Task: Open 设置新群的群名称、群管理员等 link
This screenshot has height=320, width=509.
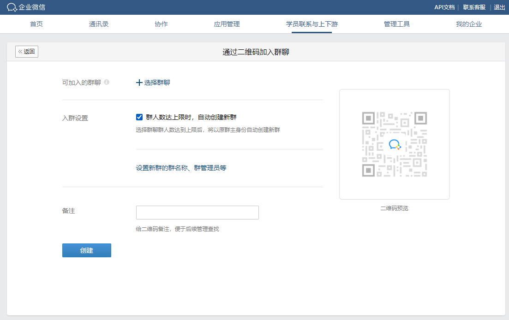Action: pyautogui.click(x=181, y=168)
